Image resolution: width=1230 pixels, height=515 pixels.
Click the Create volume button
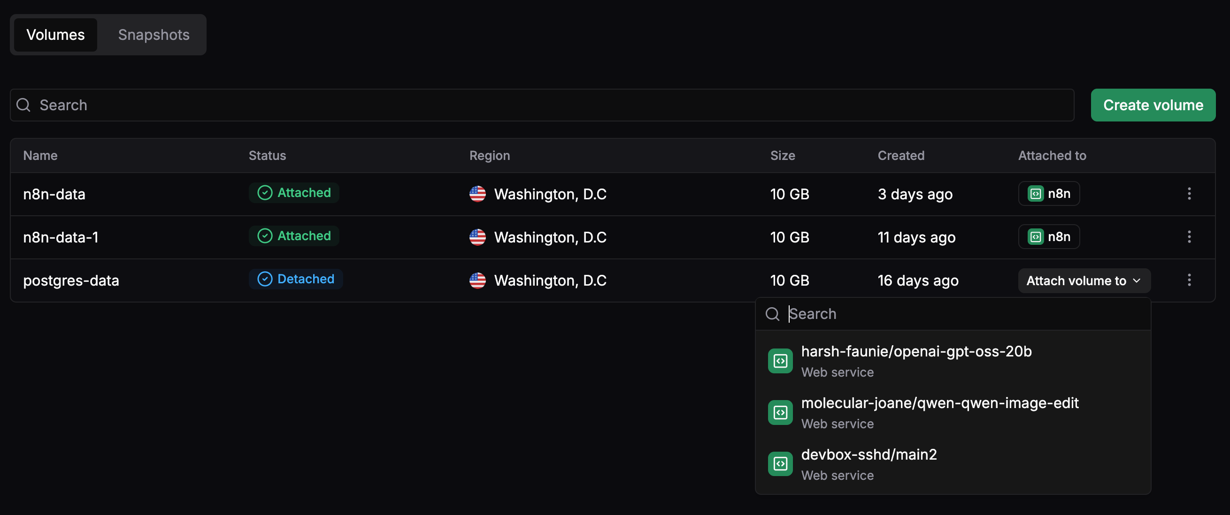[1153, 105]
